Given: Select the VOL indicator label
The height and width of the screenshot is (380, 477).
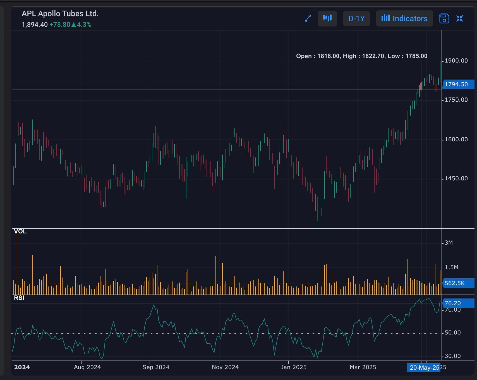Looking at the screenshot, I should click(20, 231).
